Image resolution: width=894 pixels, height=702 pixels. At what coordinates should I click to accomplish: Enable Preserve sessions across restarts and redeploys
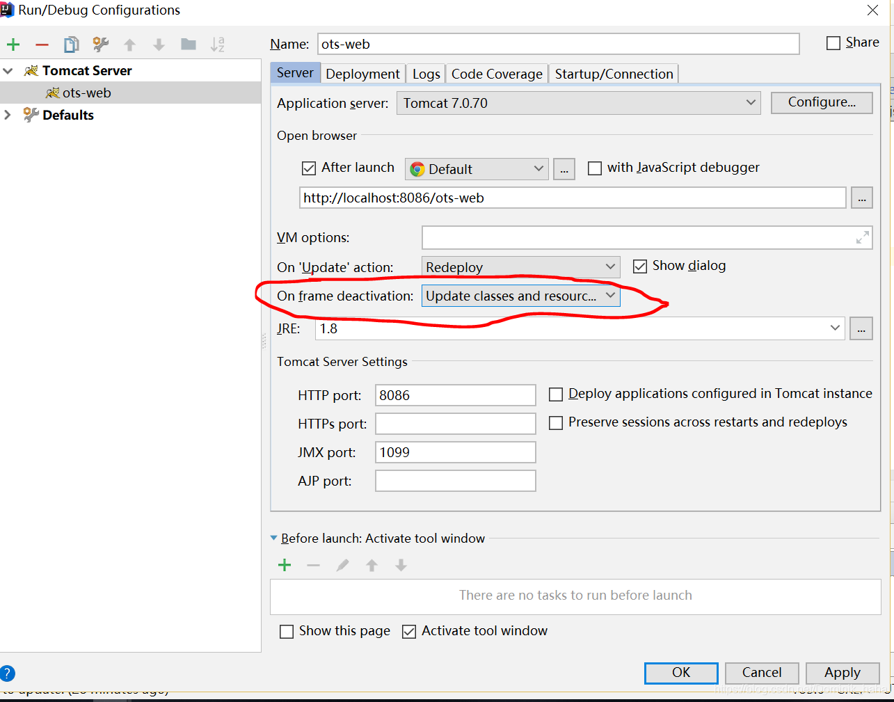coord(556,423)
